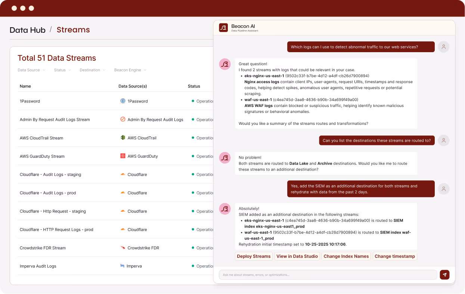
Task: Click the Change Index Names button
Action: 346,256
